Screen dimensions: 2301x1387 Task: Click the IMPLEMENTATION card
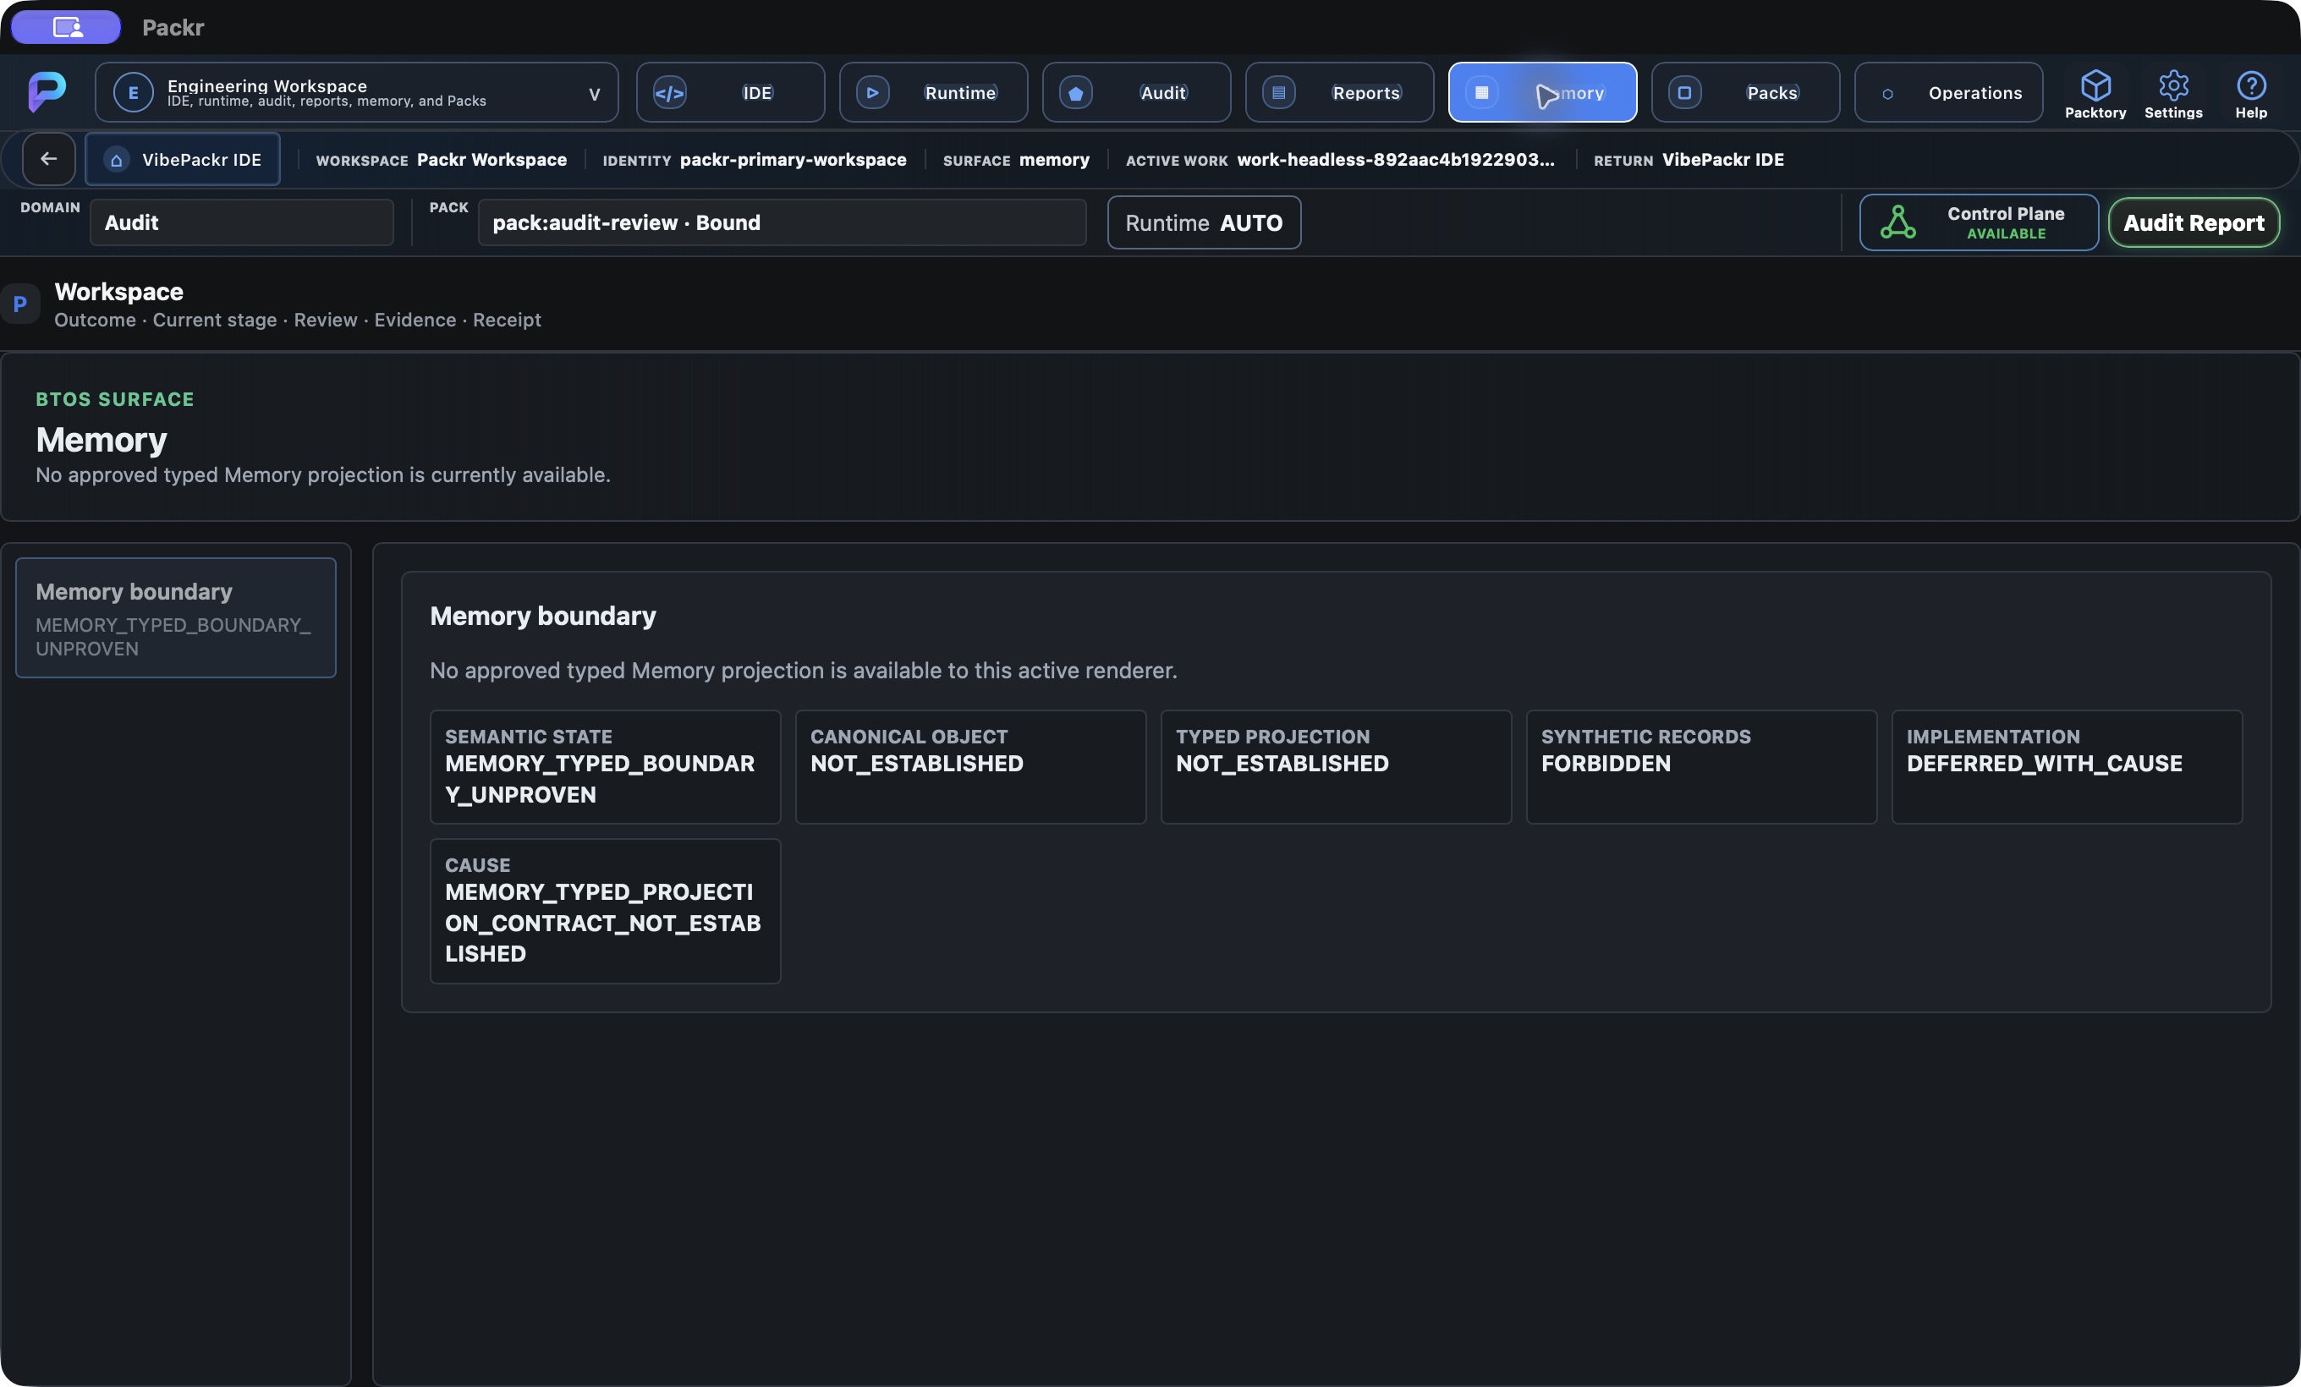tap(2067, 767)
